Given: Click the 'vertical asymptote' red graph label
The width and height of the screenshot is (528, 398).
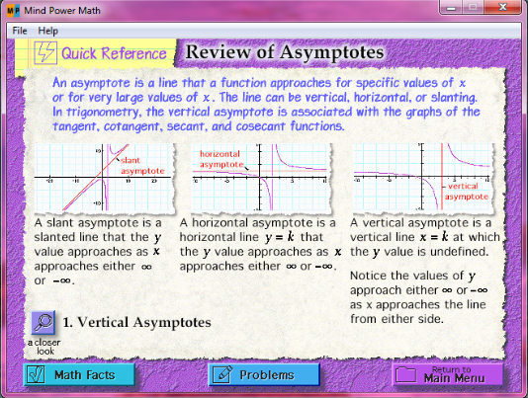Looking at the screenshot, I should (x=467, y=191).
